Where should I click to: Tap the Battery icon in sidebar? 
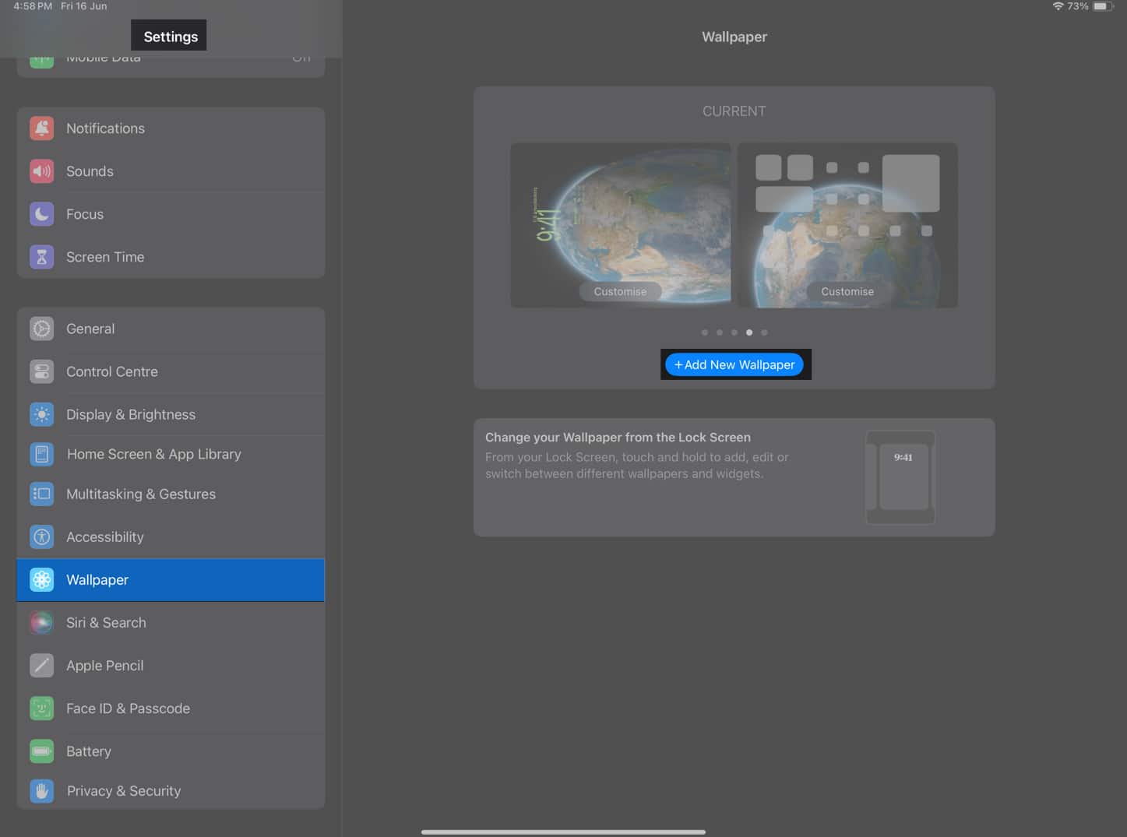click(42, 751)
